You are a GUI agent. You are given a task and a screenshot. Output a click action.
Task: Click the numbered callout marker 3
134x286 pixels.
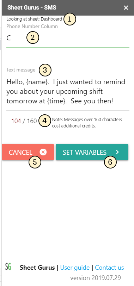45,70
